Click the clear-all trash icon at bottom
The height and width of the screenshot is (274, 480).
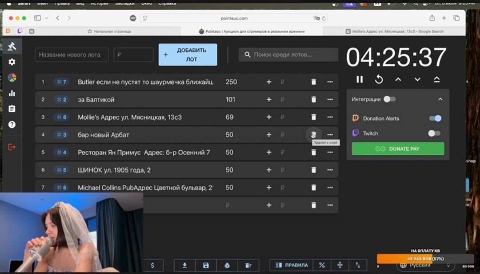[x=248, y=265]
